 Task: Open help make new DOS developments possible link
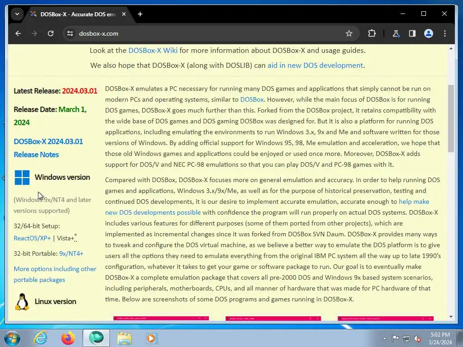coord(267,207)
